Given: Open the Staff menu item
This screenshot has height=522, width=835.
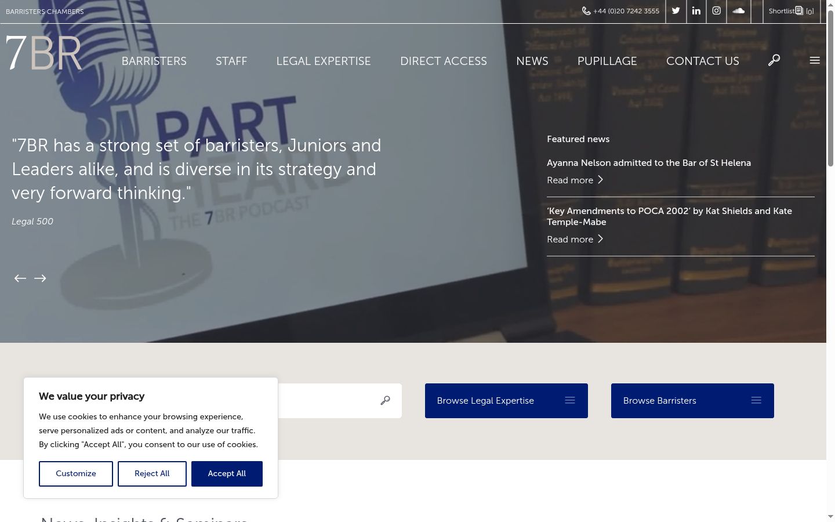Looking at the screenshot, I should click(231, 61).
